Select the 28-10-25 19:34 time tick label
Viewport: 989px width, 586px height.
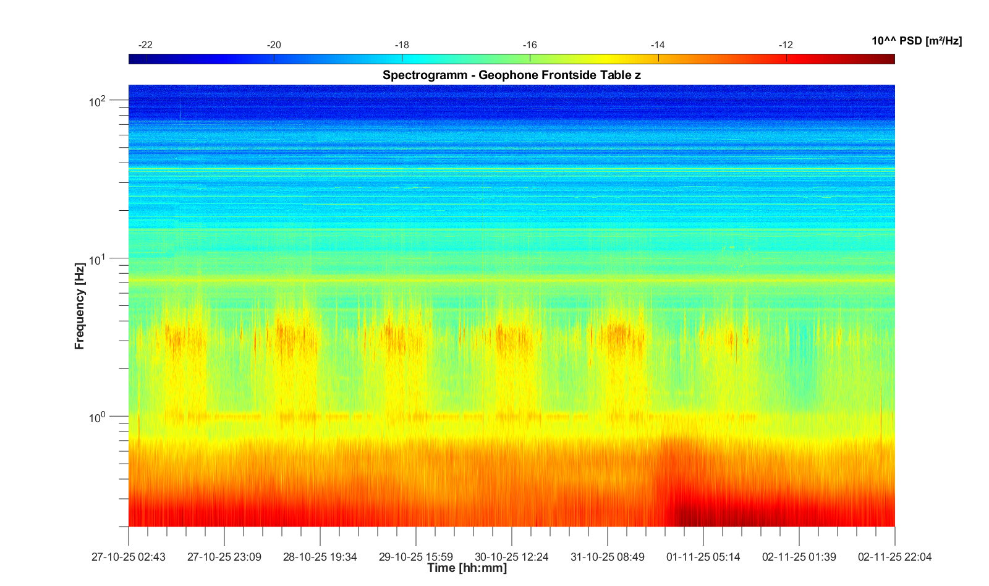[320, 557]
